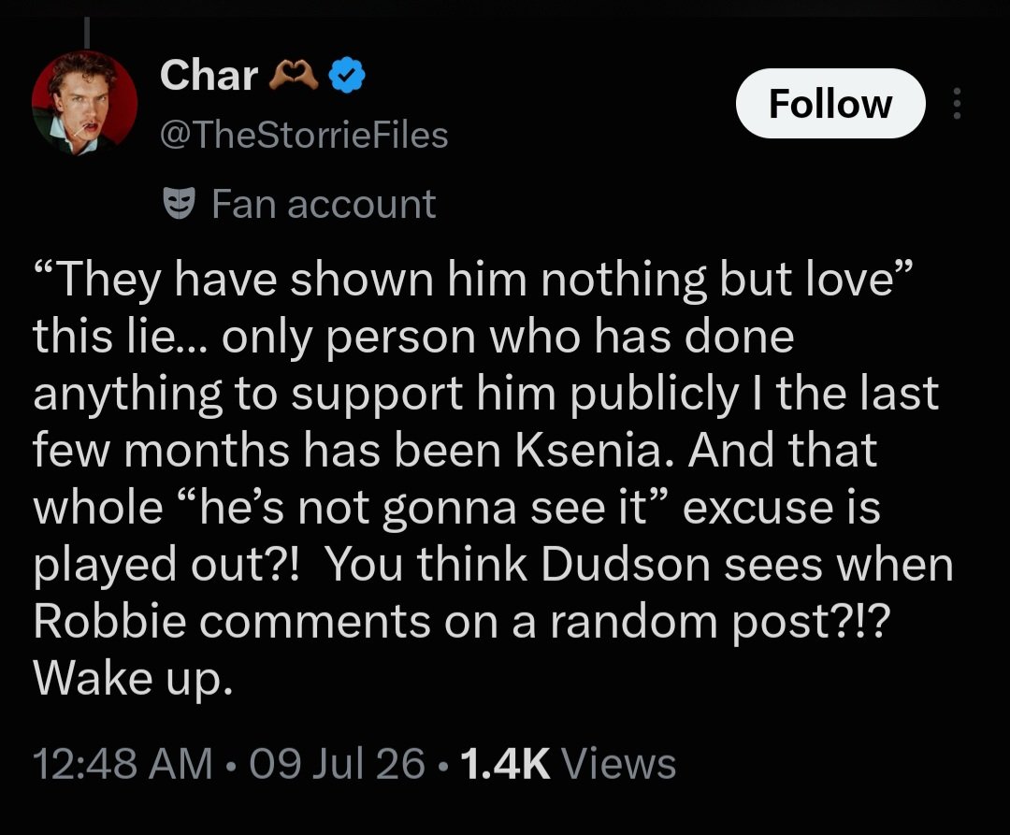Open the 12:48 AM timestamp

click(x=123, y=764)
